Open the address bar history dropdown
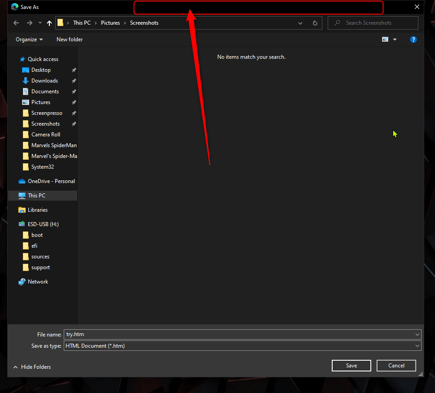The width and height of the screenshot is (435, 393). 300,23
